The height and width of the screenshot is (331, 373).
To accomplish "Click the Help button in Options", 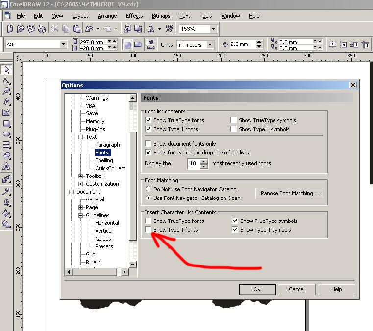I will pyautogui.click(x=337, y=289).
